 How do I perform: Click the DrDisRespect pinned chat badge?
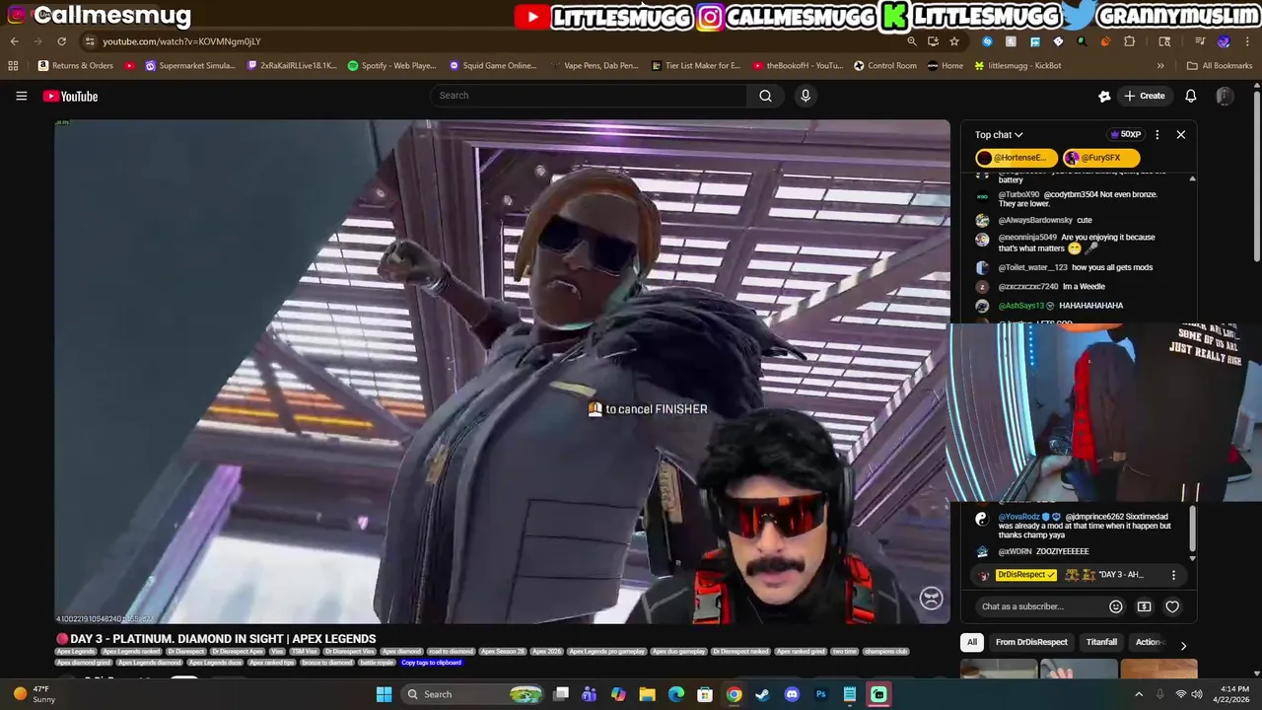coord(1025,575)
